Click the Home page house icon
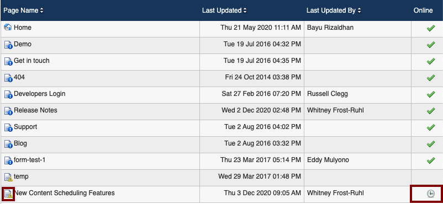Viewport: 443px width, 204px height. pos(8,28)
